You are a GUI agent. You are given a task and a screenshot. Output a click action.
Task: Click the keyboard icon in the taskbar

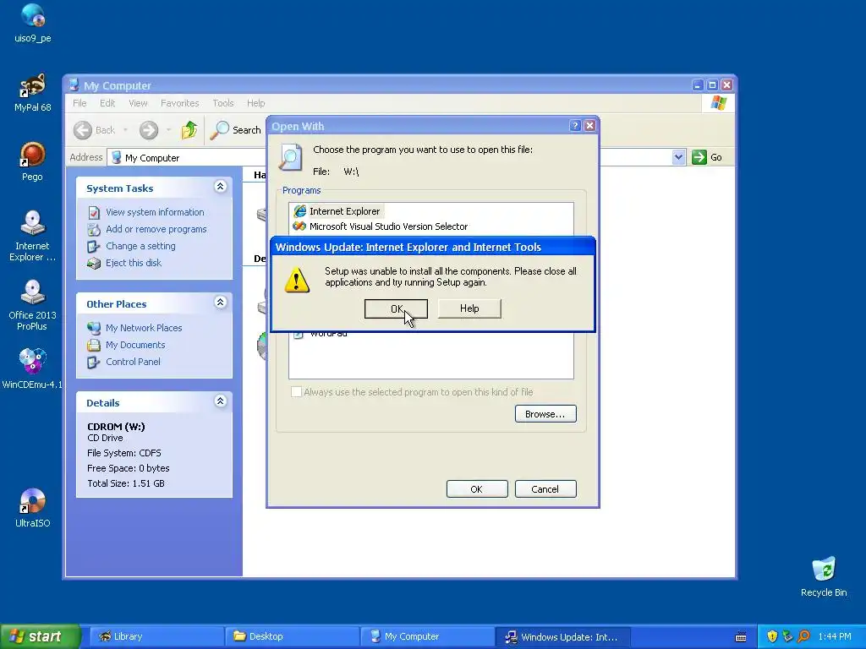[741, 637]
